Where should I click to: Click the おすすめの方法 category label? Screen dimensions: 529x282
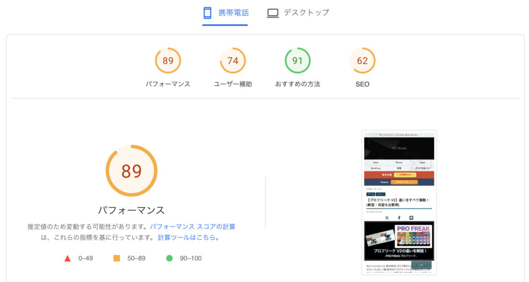click(x=298, y=84)
